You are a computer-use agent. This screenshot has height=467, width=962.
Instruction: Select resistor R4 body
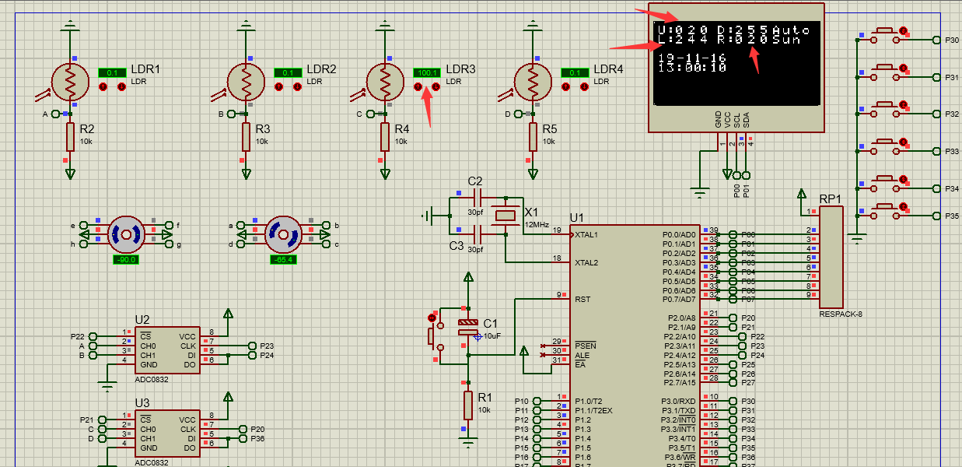[x=385, y=136]
